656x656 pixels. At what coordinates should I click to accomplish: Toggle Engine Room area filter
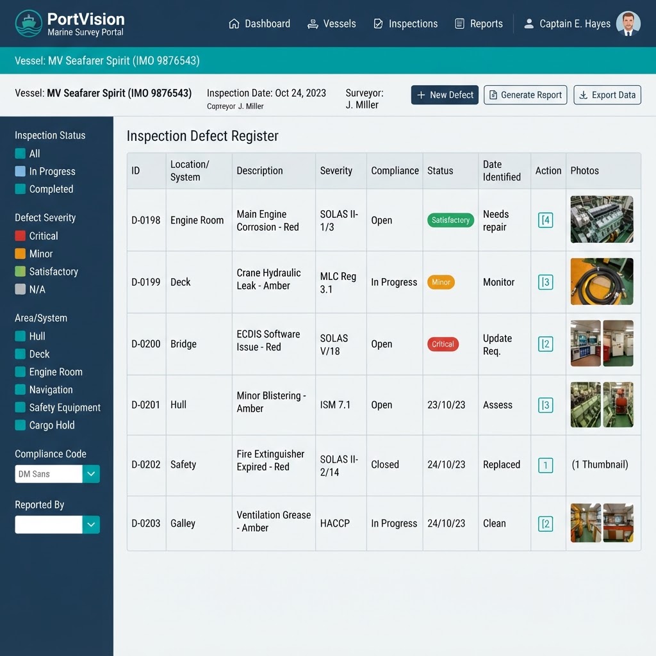(20, 372)
